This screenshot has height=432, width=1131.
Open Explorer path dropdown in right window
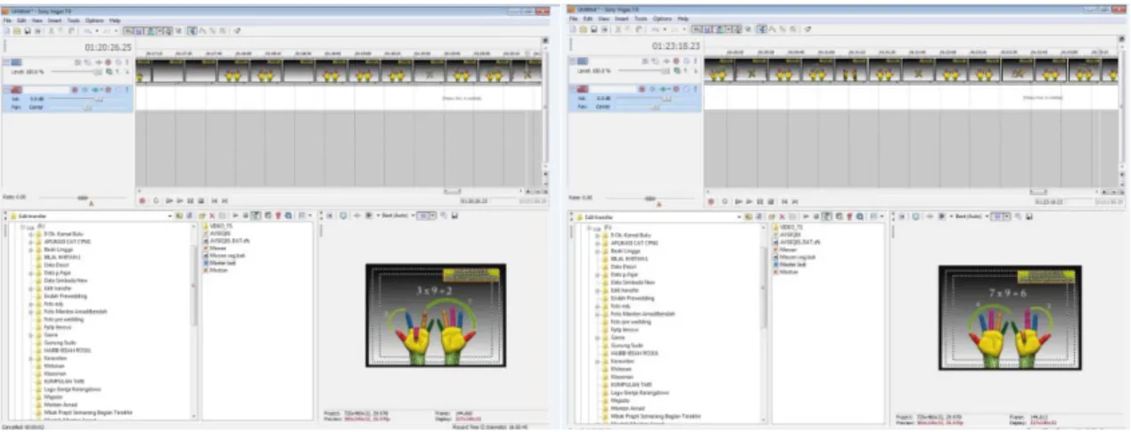click(x=741, y=216)
